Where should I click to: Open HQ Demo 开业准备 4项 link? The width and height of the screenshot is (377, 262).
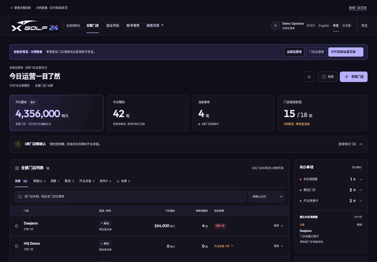point(223,246)
